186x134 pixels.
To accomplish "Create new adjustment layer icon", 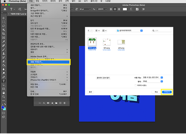I will pos(52,103).
